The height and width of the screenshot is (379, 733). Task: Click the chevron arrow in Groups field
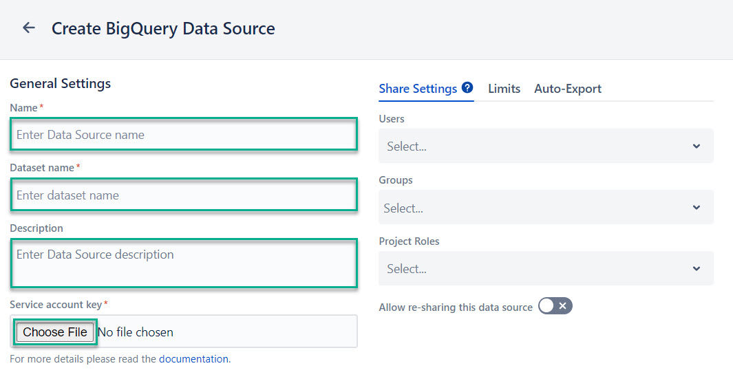coord(696,208)
